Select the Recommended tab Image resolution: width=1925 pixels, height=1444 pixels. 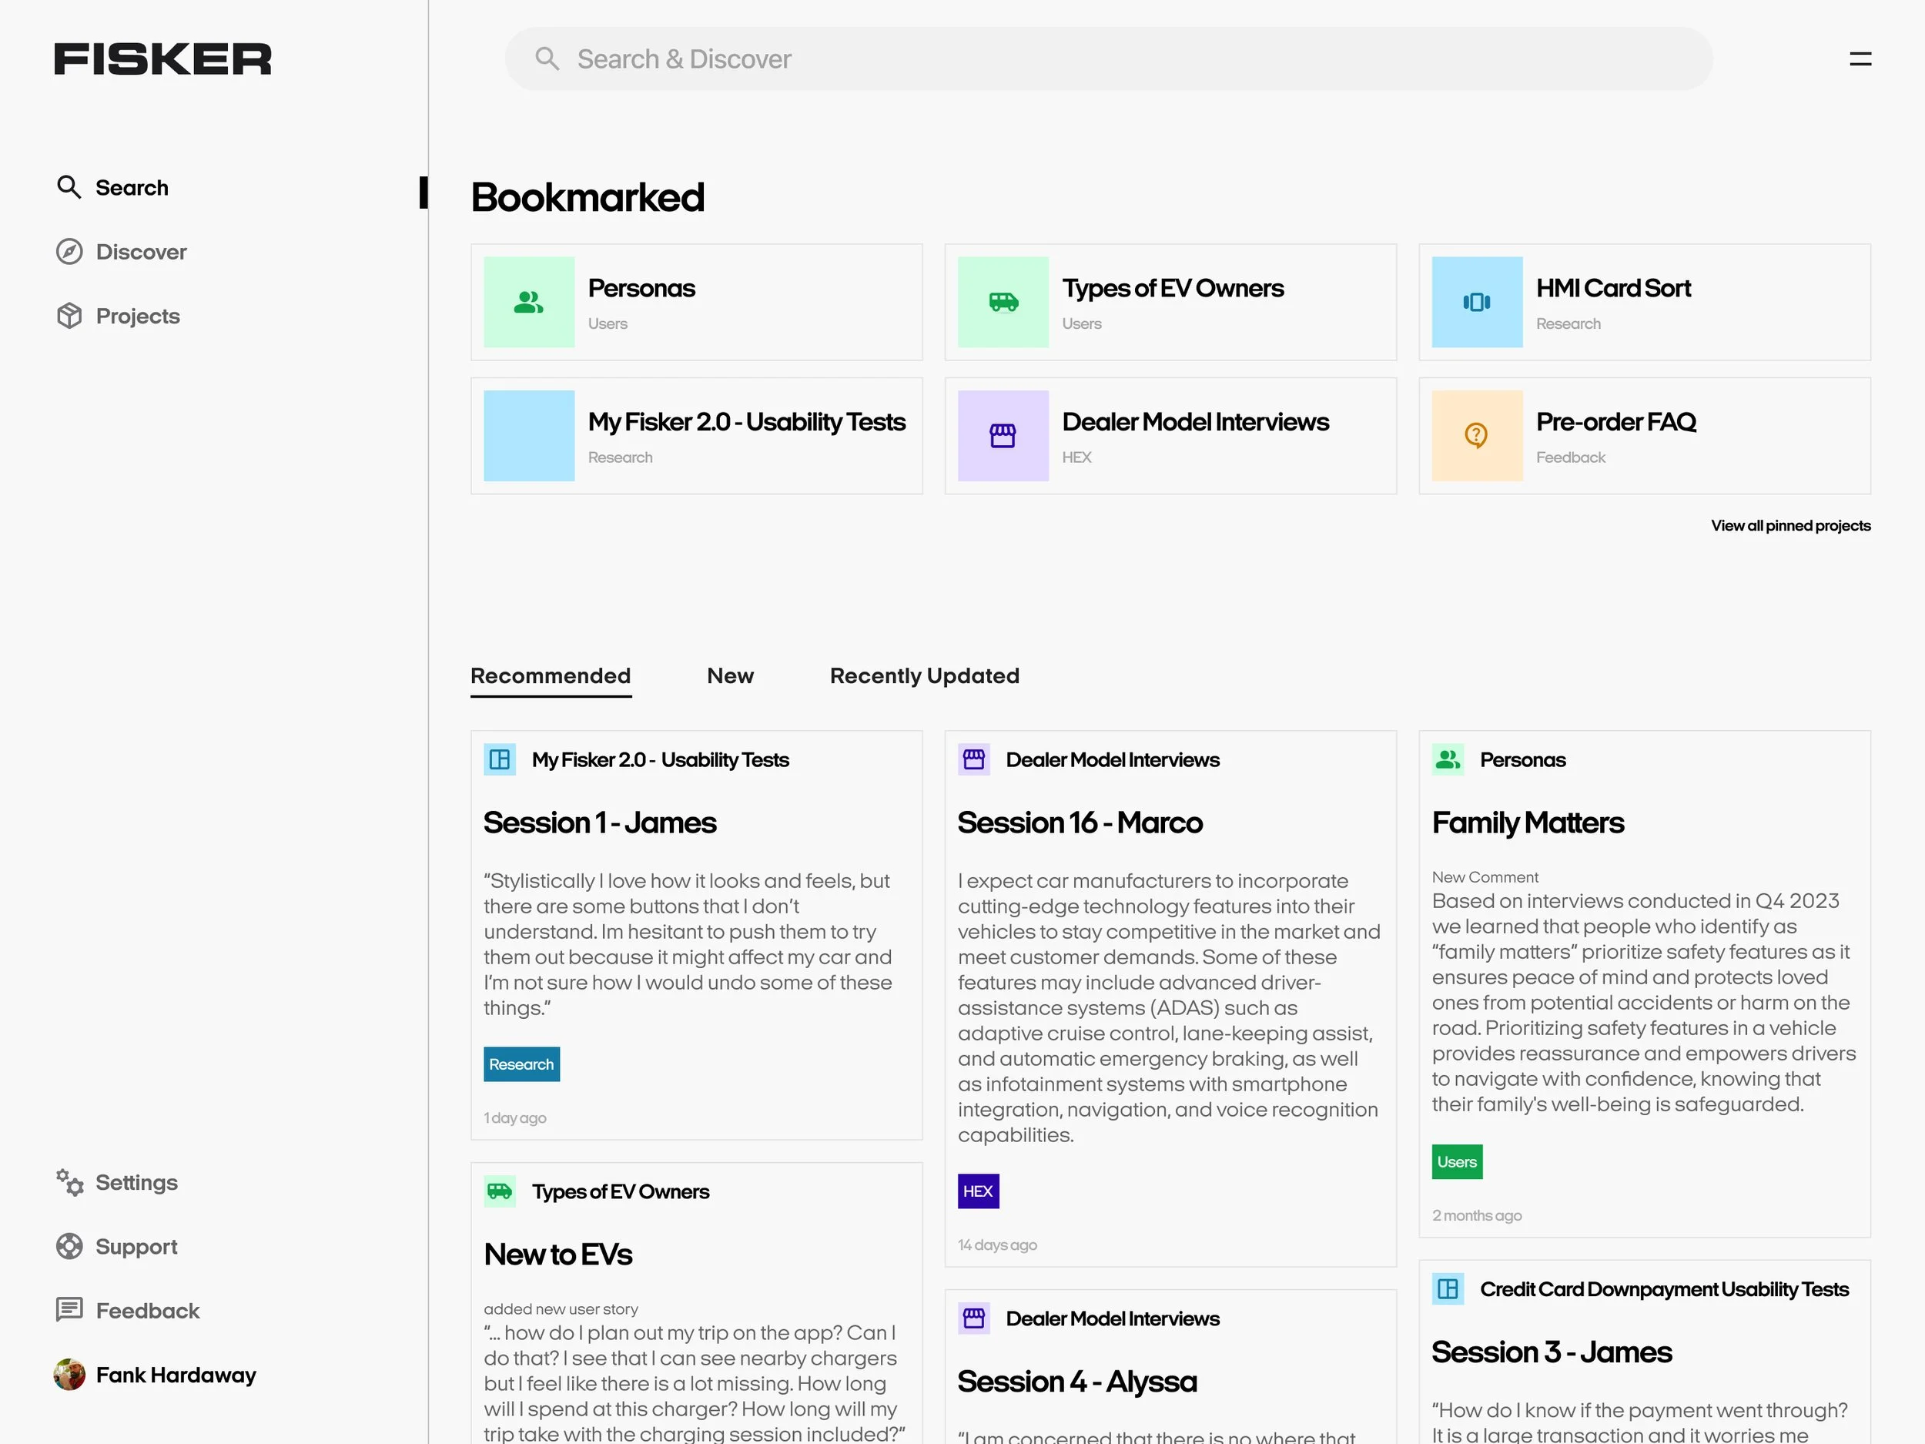point(551,676)
